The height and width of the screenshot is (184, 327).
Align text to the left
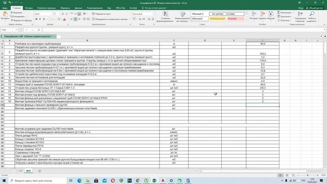[72, 19]
